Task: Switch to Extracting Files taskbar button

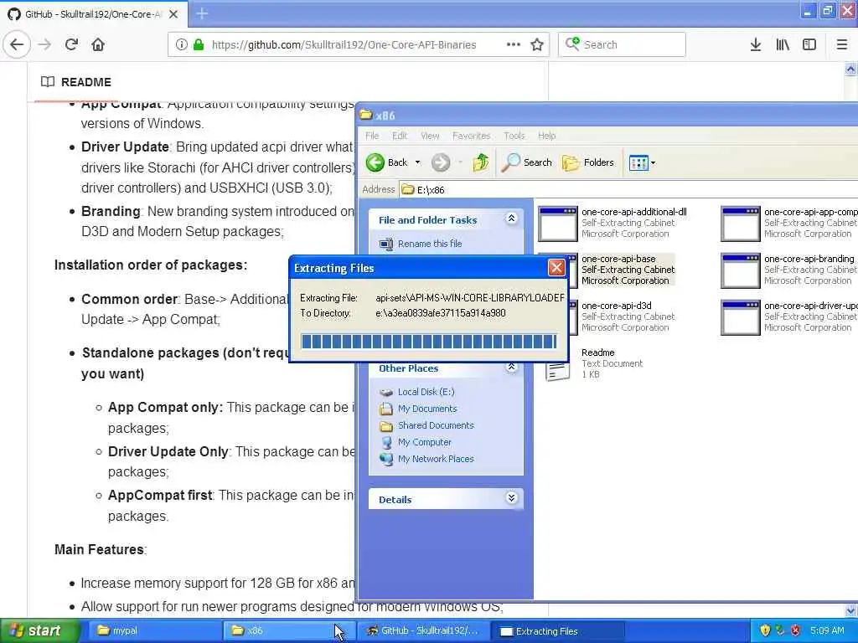Action: point(558,631)
